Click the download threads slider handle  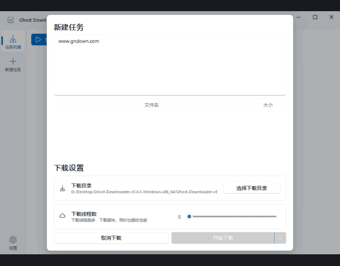tap(189, 217)
